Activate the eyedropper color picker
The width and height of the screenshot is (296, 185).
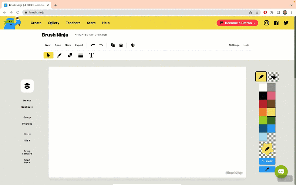coord(267,169)
